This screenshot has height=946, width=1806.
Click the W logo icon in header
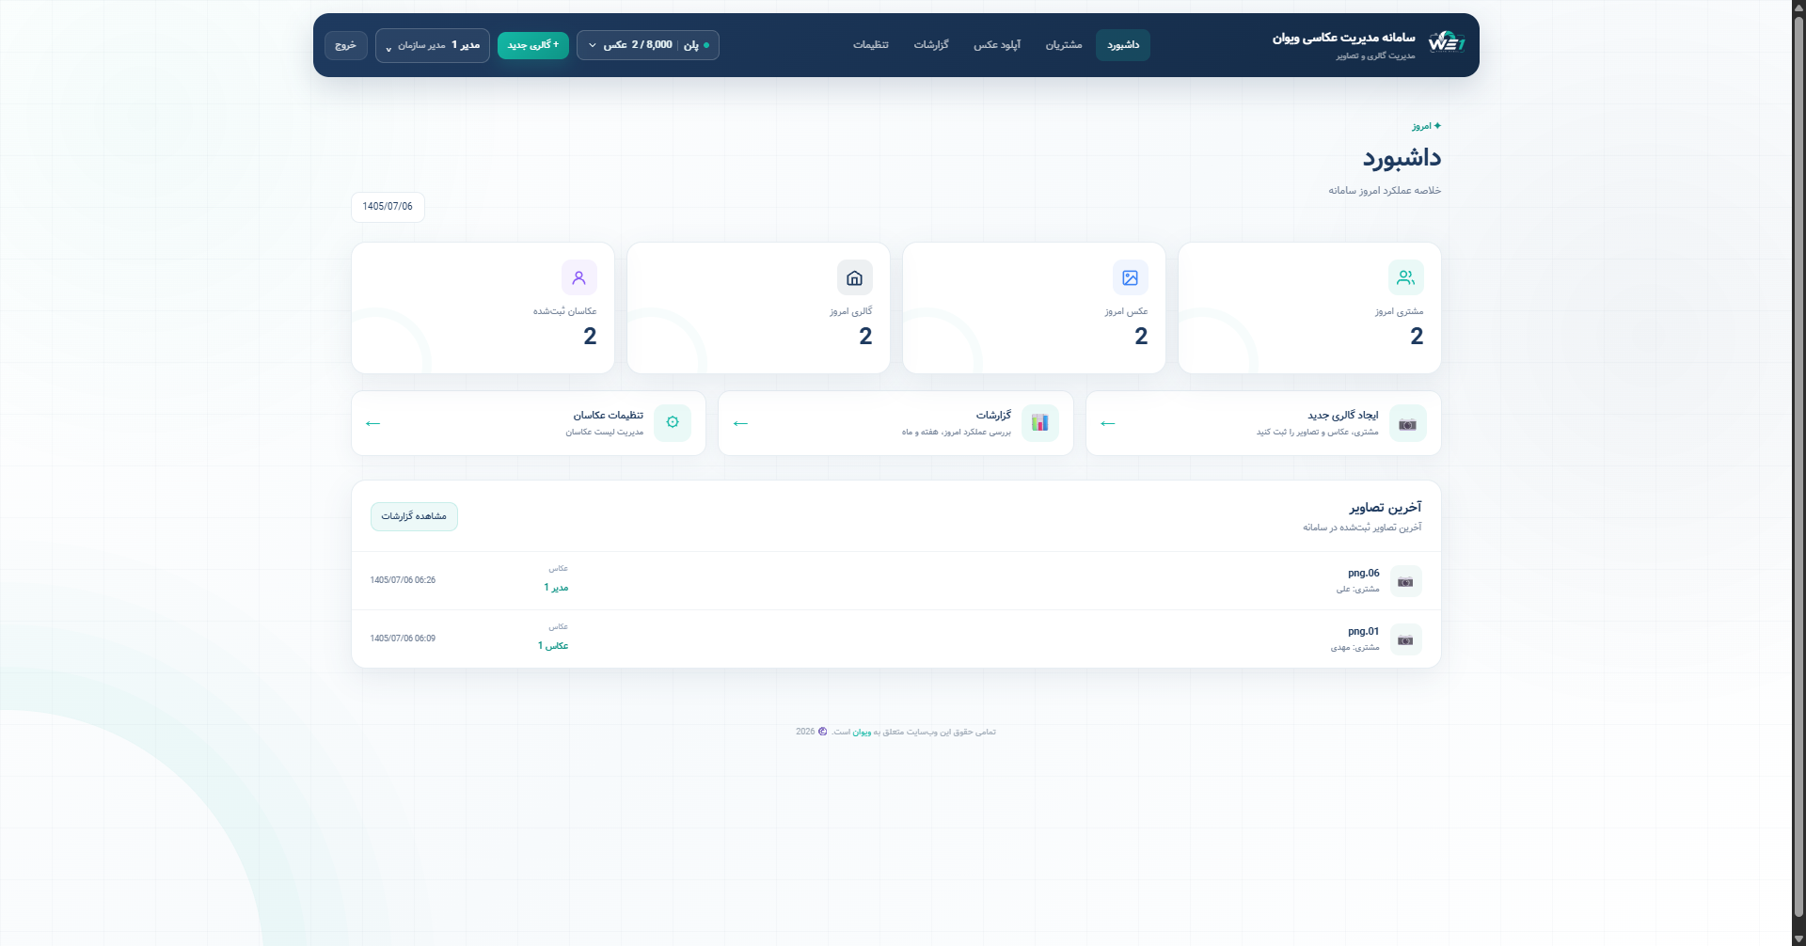point(1446,43)
